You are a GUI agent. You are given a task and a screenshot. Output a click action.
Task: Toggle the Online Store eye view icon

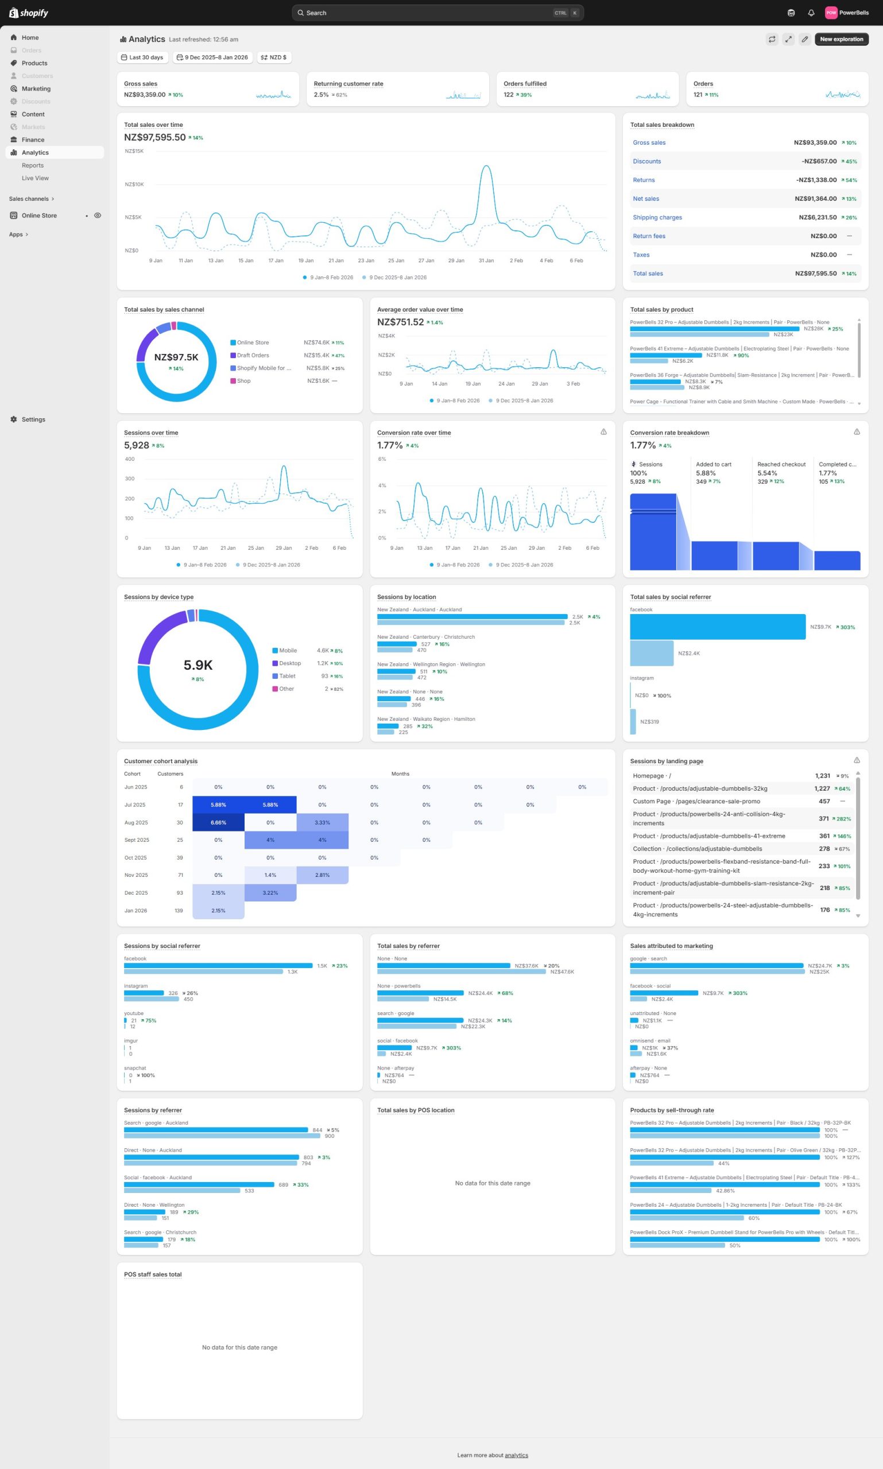(98, 215)
